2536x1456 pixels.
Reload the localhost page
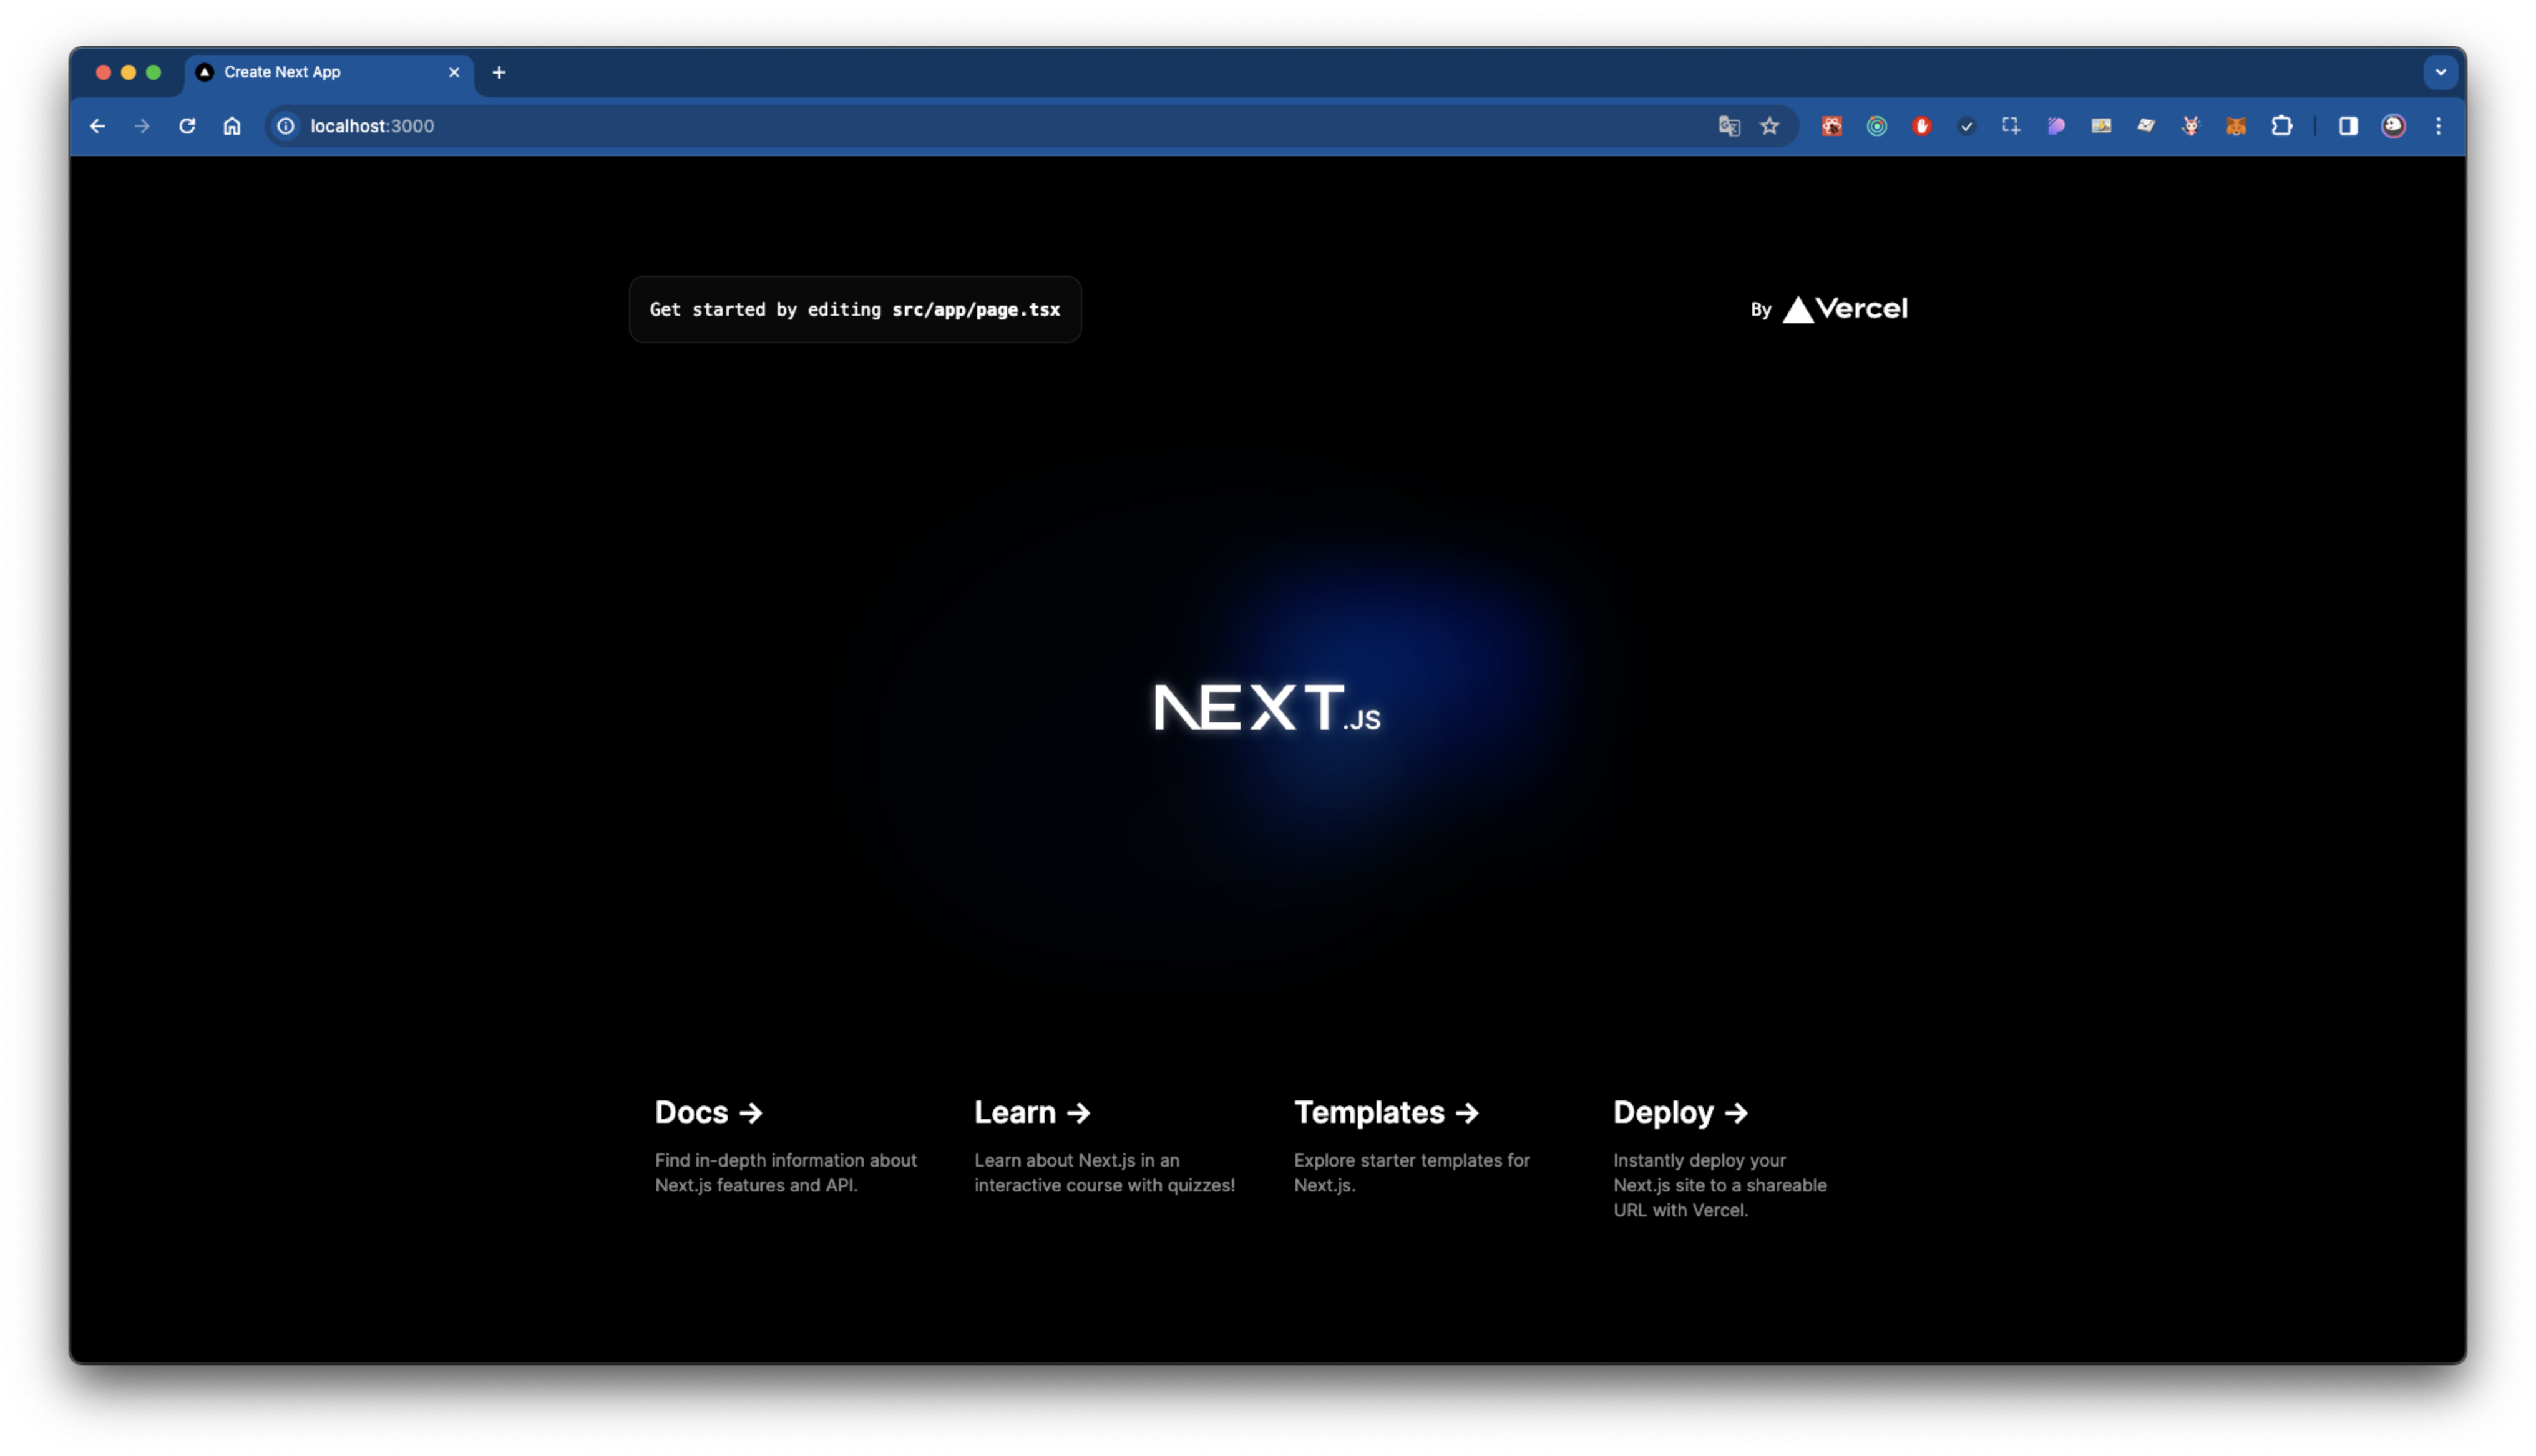coord(187,126)
